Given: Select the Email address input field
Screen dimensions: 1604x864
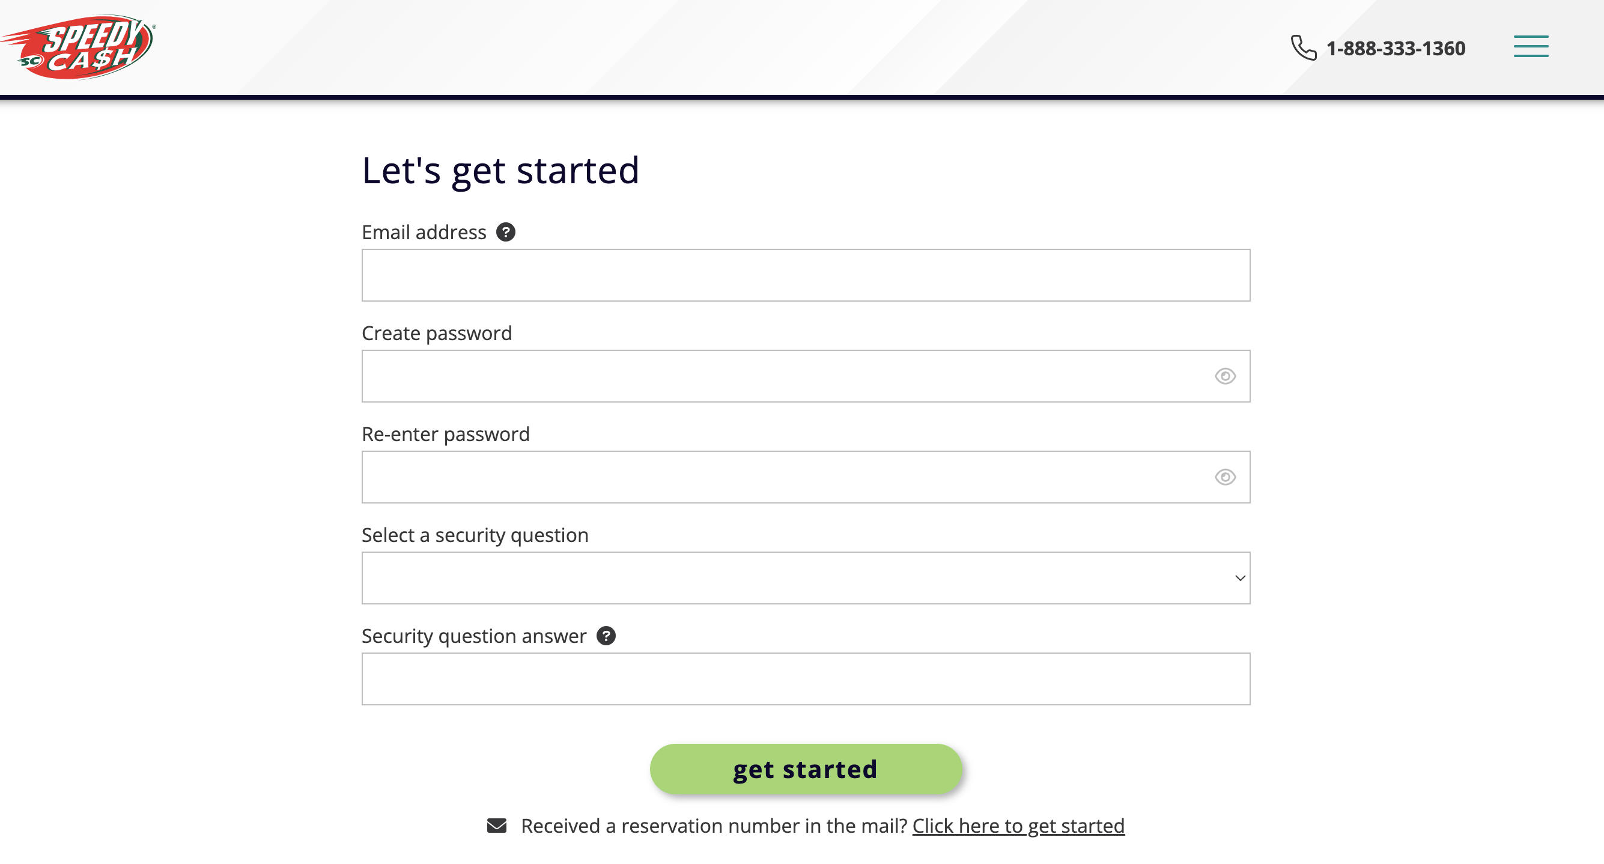Looking at the screenshot, I should (805, 275).
